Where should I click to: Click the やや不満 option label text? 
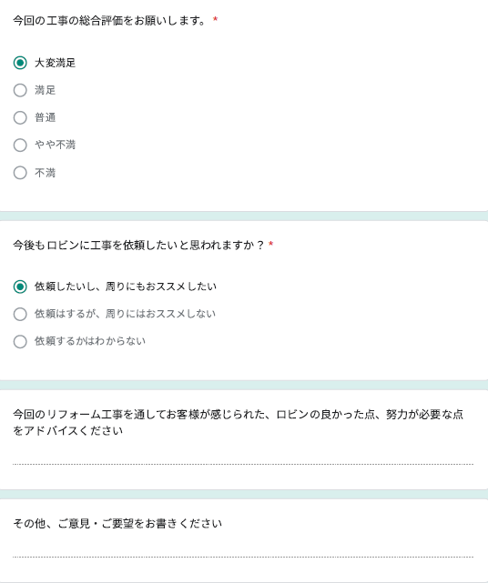coord(56,145)
